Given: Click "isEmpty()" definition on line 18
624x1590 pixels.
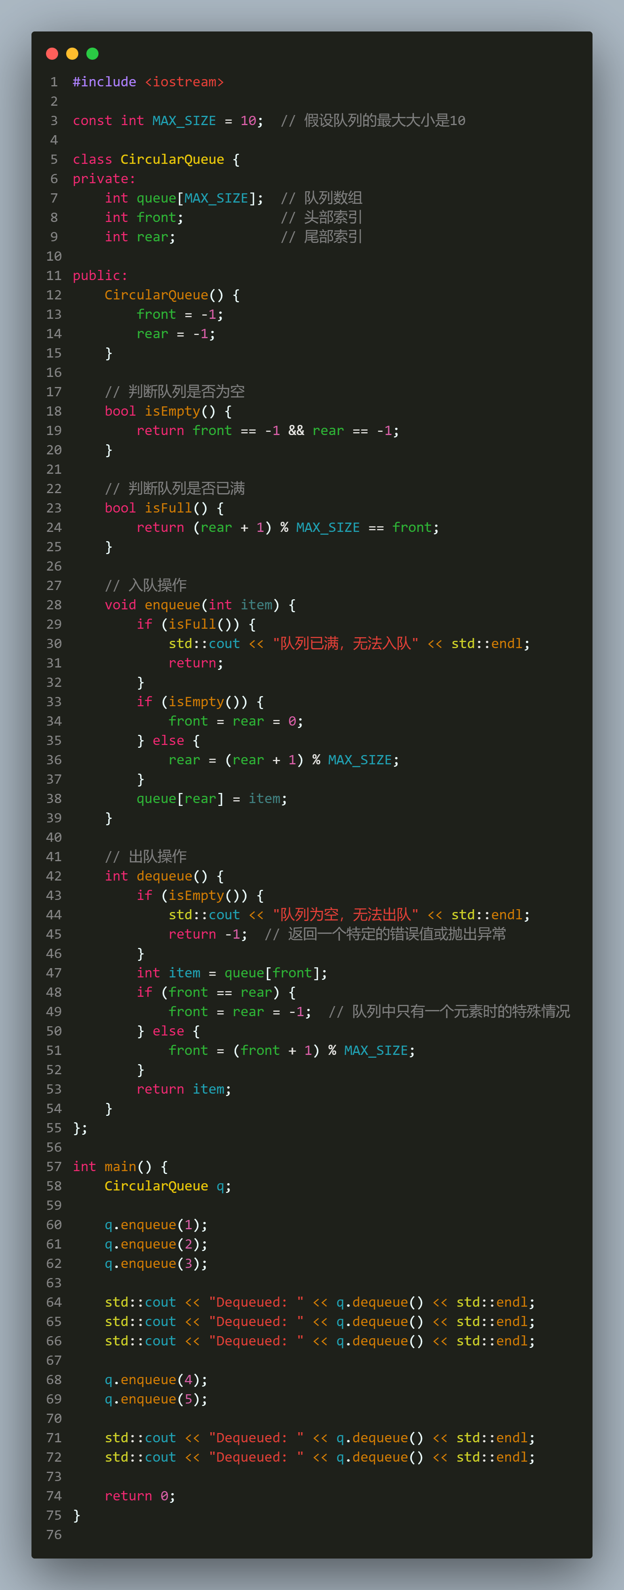Looking at the screenshot, I should [x=180, y=412].
